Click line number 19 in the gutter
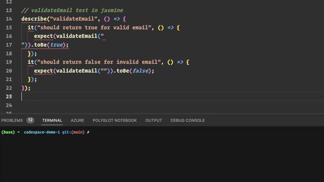 (9, 62)
